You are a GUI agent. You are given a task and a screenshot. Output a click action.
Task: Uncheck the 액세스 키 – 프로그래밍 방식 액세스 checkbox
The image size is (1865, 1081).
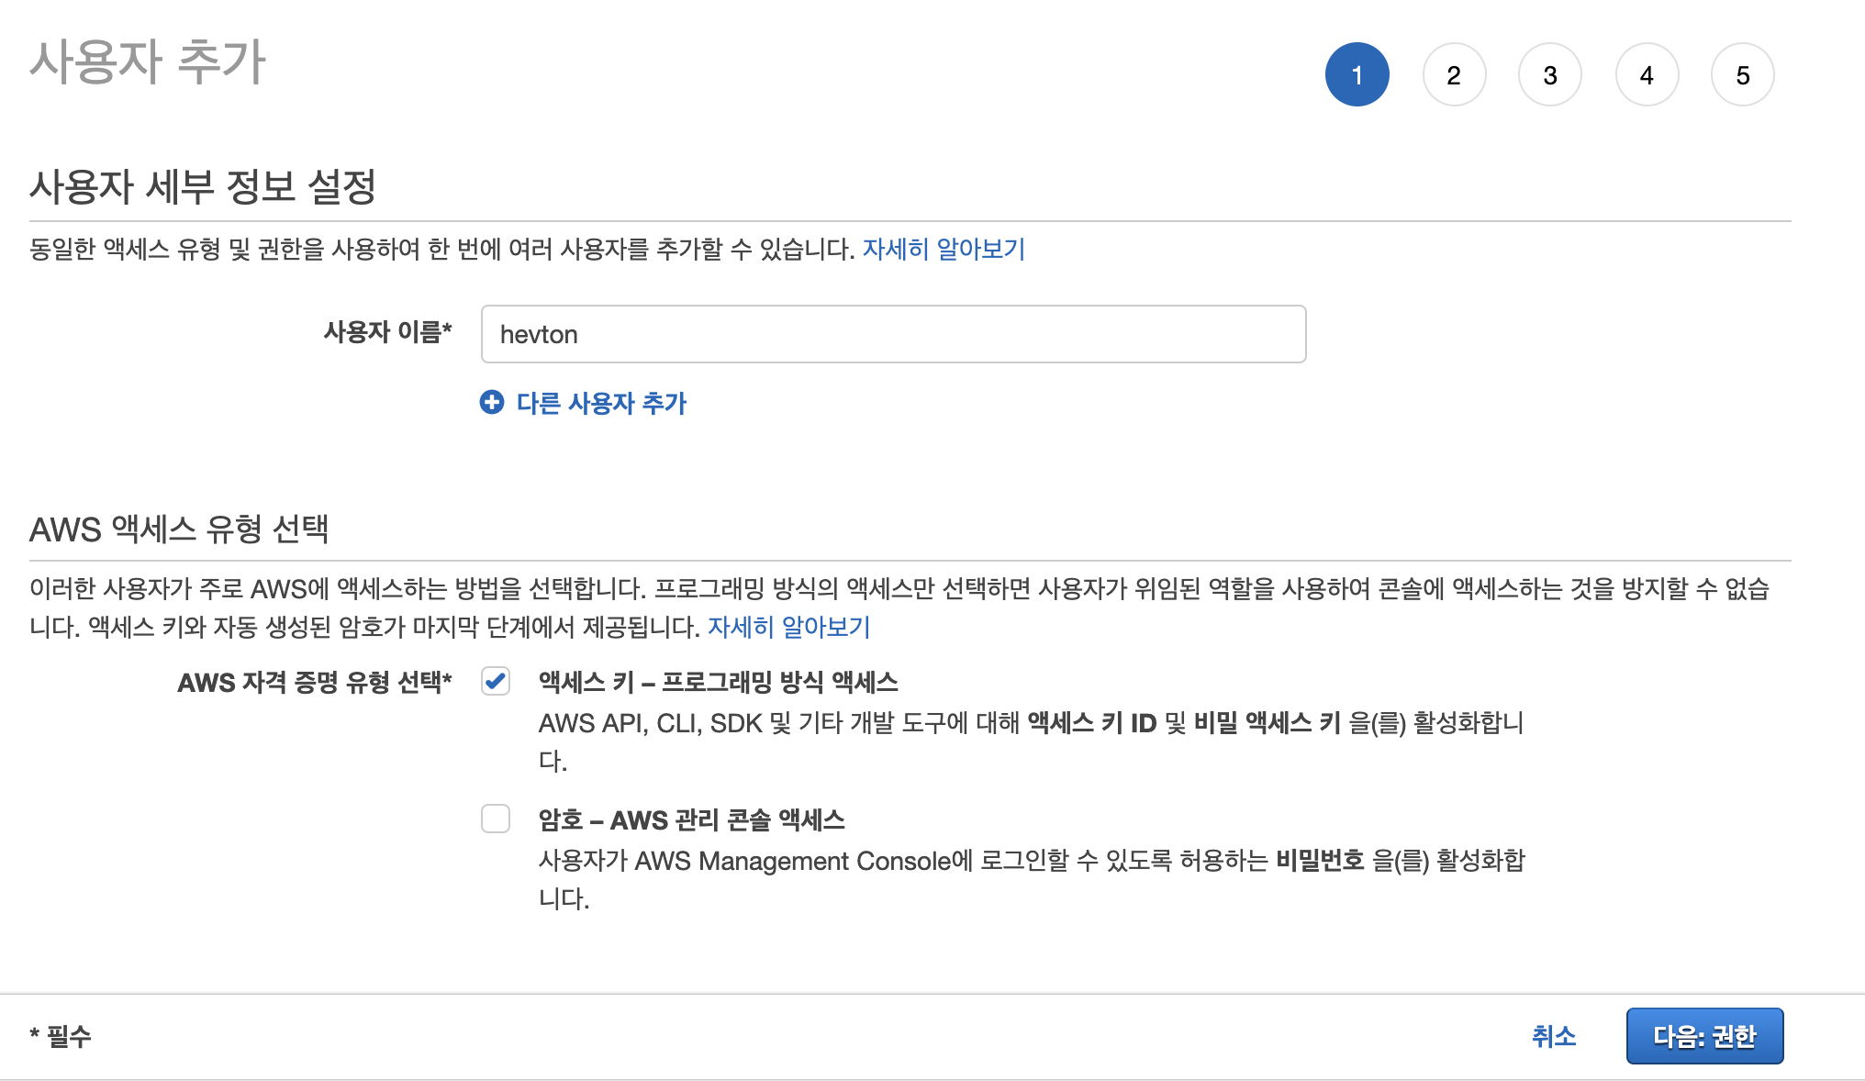click(496, 681)
